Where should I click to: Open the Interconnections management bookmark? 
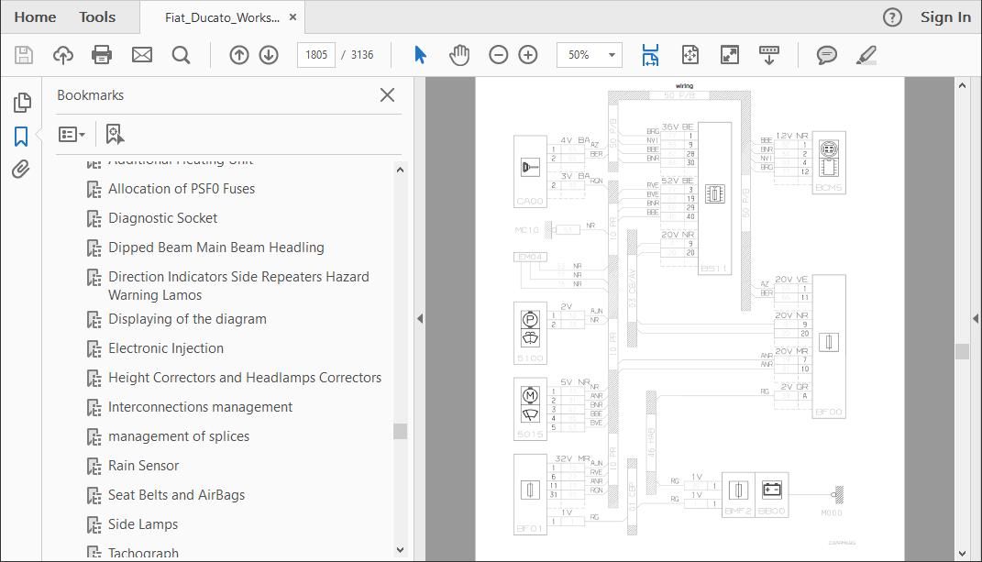click(x=201, y=407)
